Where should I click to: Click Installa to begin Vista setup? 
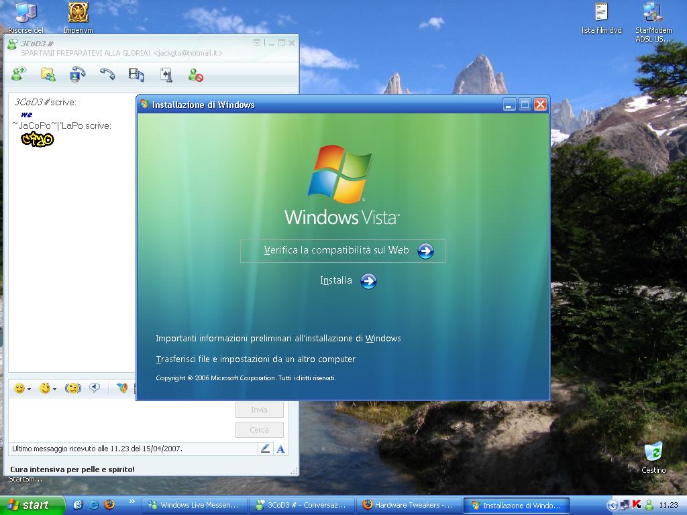(336, 280)
